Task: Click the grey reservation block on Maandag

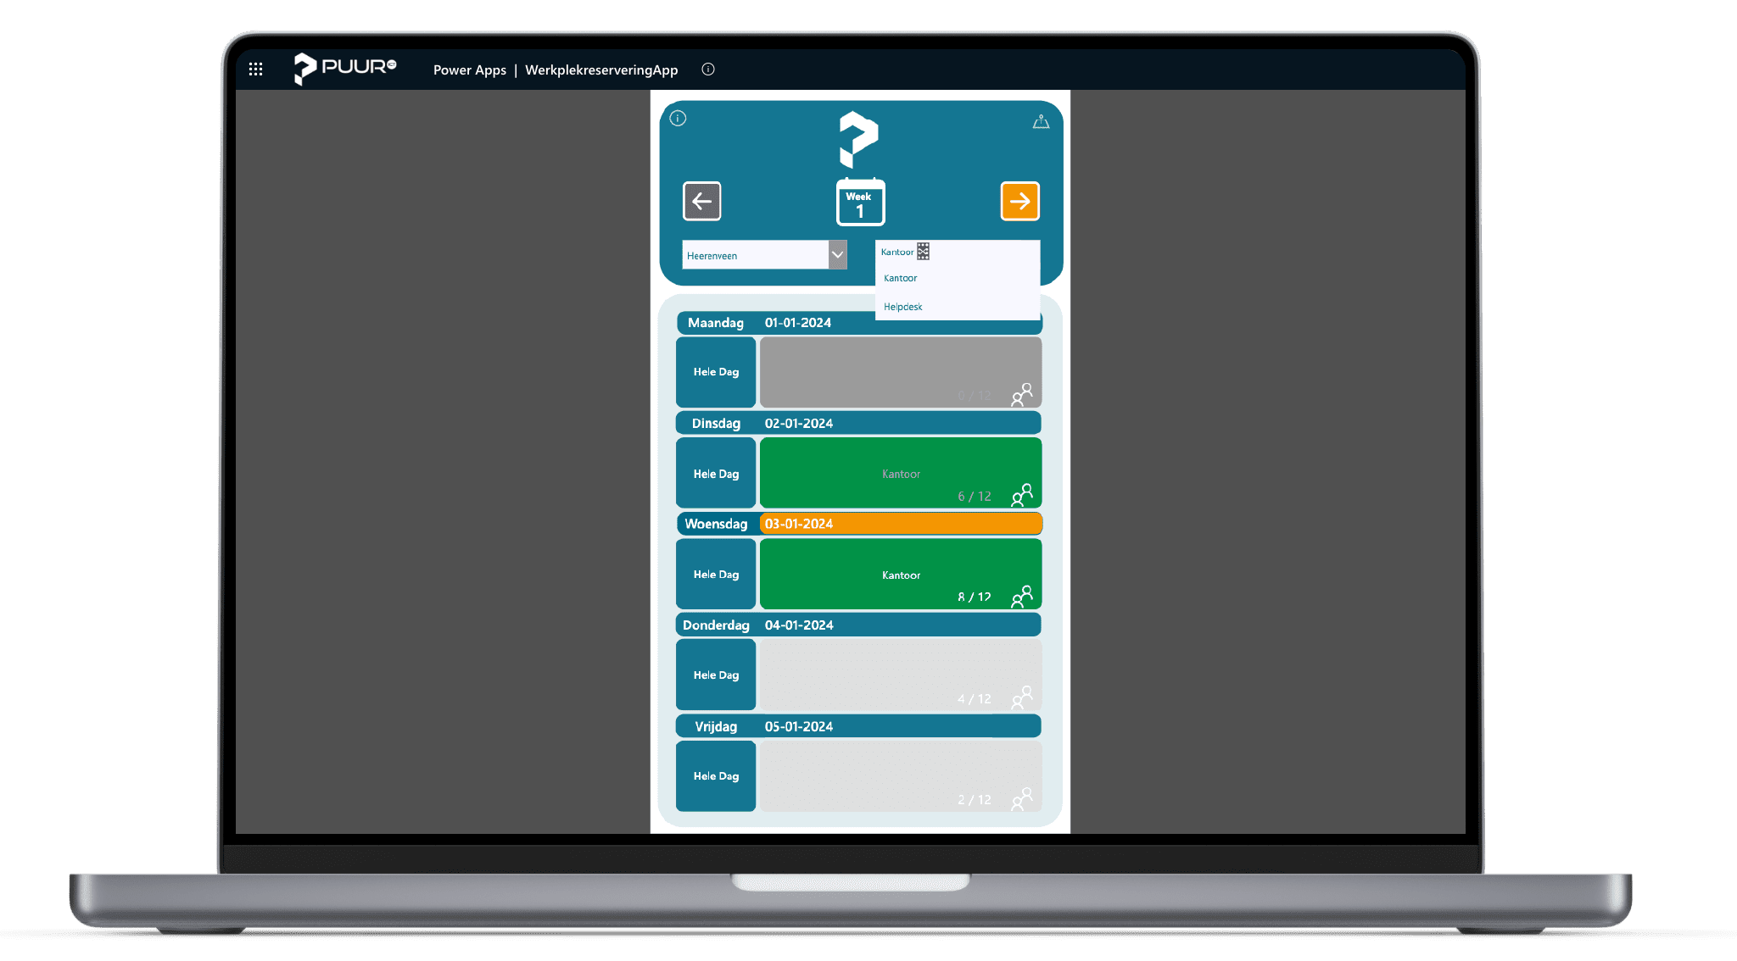Action: point(901,372)
